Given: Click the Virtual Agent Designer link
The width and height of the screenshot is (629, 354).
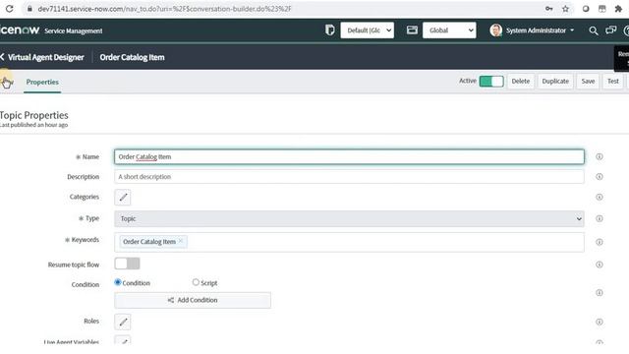Looking at the screenshot, I should coord(46,57).
